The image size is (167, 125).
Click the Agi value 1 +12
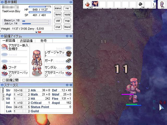(x=18, y=94)
